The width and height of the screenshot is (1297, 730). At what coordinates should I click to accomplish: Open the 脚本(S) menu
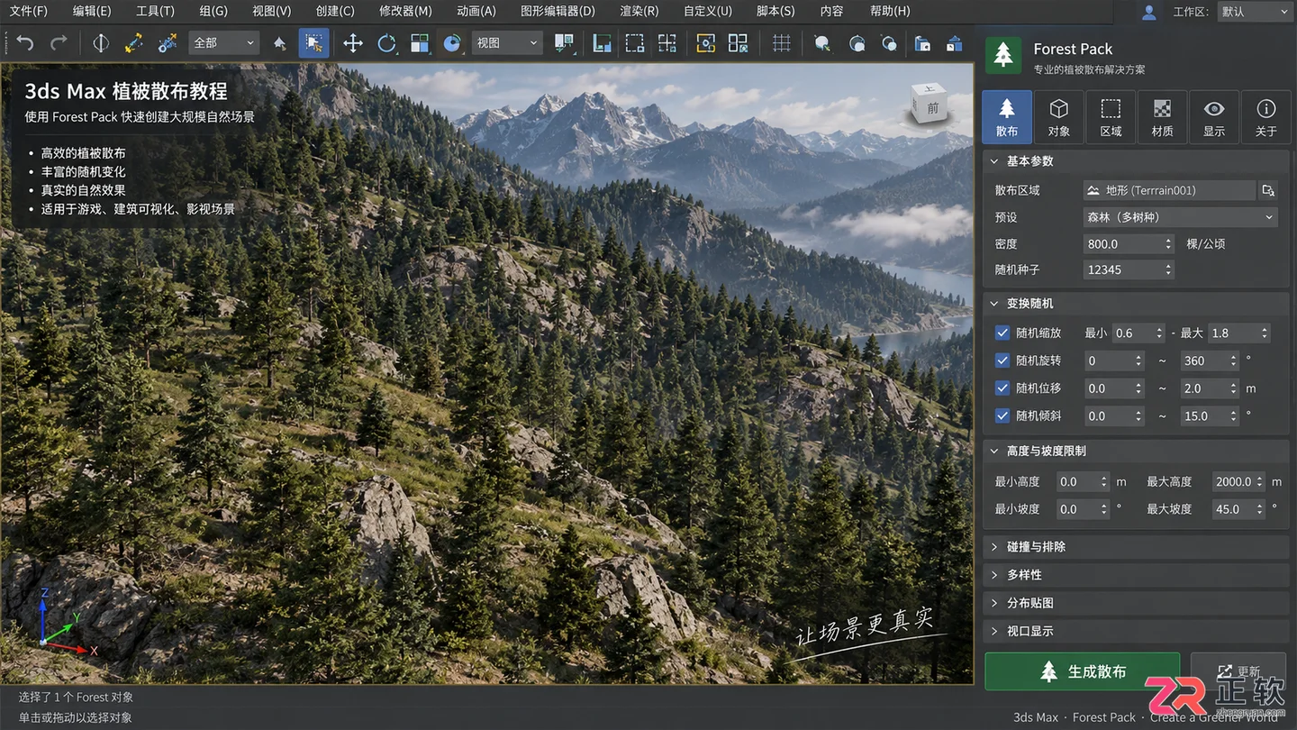(775, 12)
